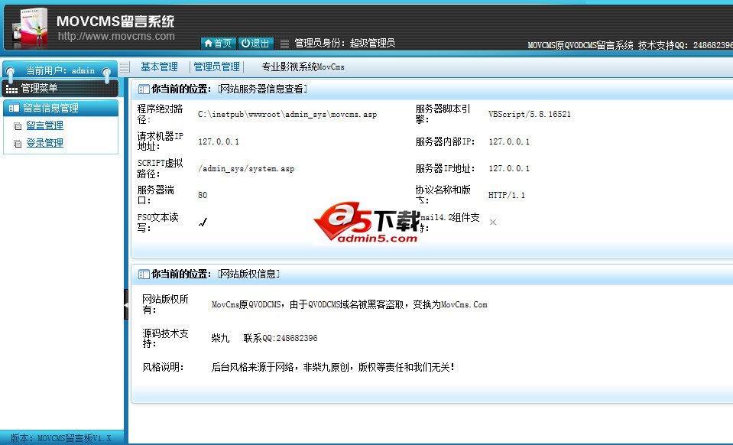
Task: Select the 联系QQ:248682396 text
Action: [281, 338]
